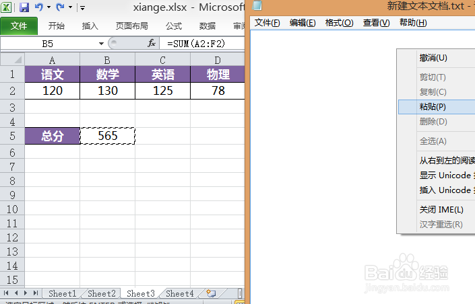The width and height of the screenshot is (475, 304).
Task: Switch to Sheet1 tab
Action: pos(63,293)
